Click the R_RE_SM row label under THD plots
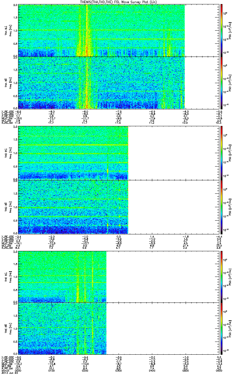The height and width of the screenshot is (375, 234). (x=7, y=248)
